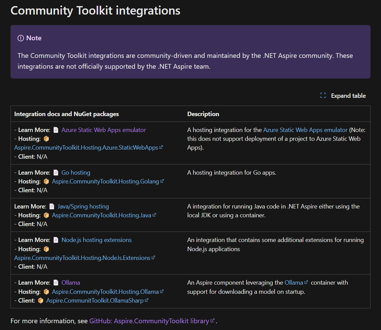Click 'Client: N/A' in Azure Static Web Apps row

[x=33, y=157]
